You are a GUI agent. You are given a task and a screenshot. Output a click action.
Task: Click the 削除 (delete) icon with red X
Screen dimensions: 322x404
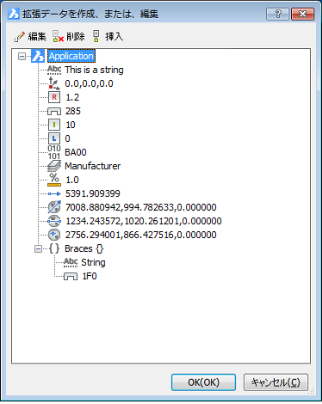[58, 36]
